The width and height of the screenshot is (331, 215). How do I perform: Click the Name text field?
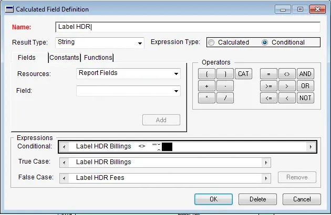click(x=188, y=27)
